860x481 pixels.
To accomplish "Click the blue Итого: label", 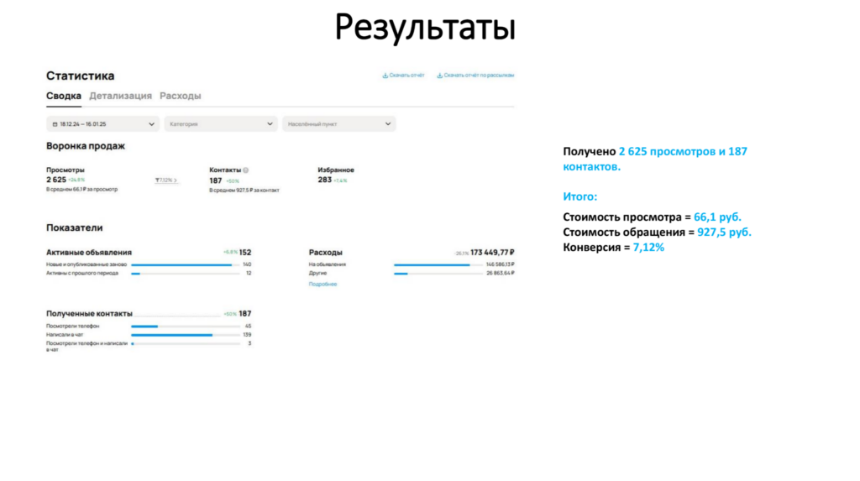I will (x=579, y=196).
